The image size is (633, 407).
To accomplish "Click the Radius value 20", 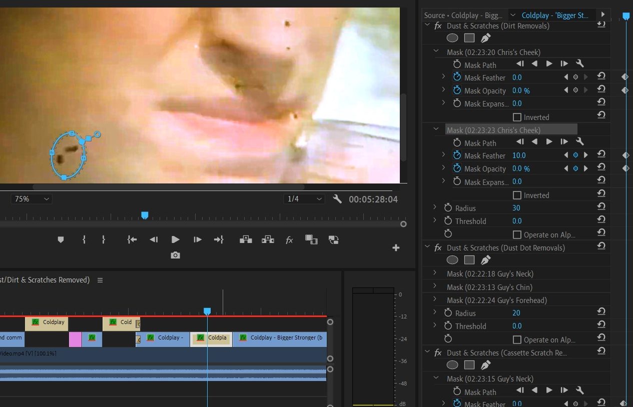I will click(516, 313).
